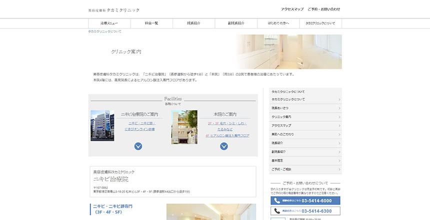Click the 03-5414-6000 first-visit phone button

tap(305, 201)
